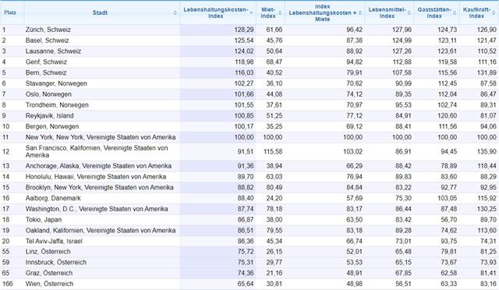Click Tel Aviv-Jaffa, Israel cell
This screenshot has height=290, width=499.
(x=102, y=242)
